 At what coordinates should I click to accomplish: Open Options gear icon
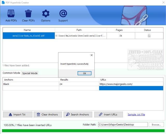(46, 14)
